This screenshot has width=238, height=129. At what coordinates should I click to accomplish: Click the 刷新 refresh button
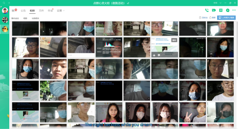[212, 17]
